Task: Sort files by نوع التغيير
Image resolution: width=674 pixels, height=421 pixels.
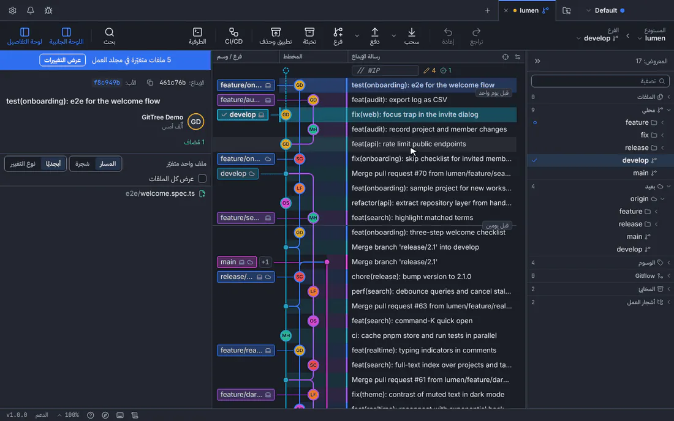Action: 23,163
